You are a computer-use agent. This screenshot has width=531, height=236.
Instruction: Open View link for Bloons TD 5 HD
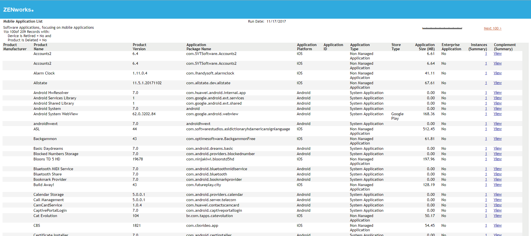click(x=497, y=159)
